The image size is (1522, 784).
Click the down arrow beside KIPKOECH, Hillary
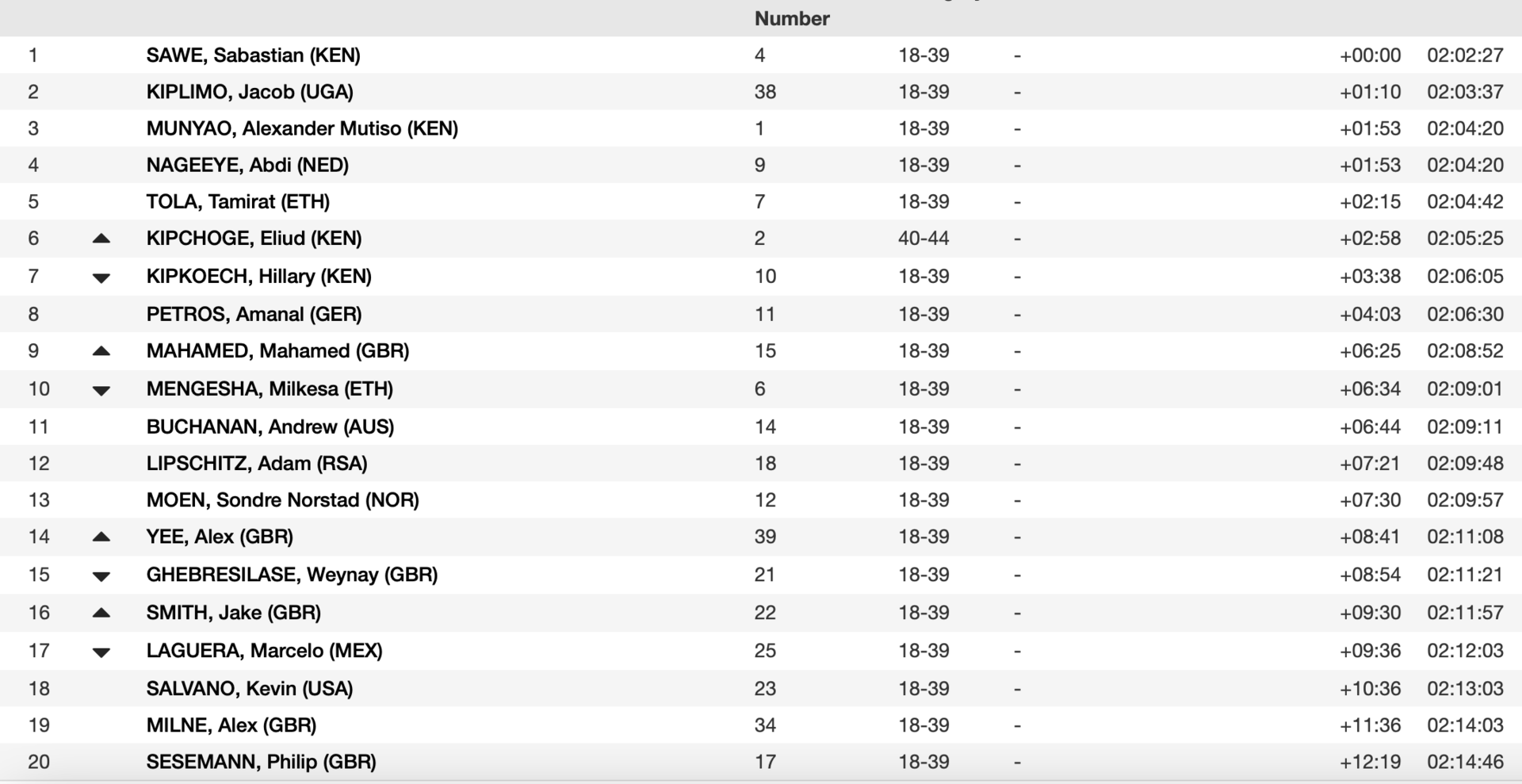tap(101, 277)
